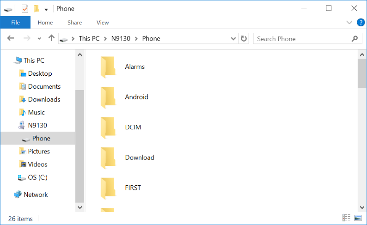367x225 pixels.
Task: Click the Download folder name
Action: (x=140, y=158)
